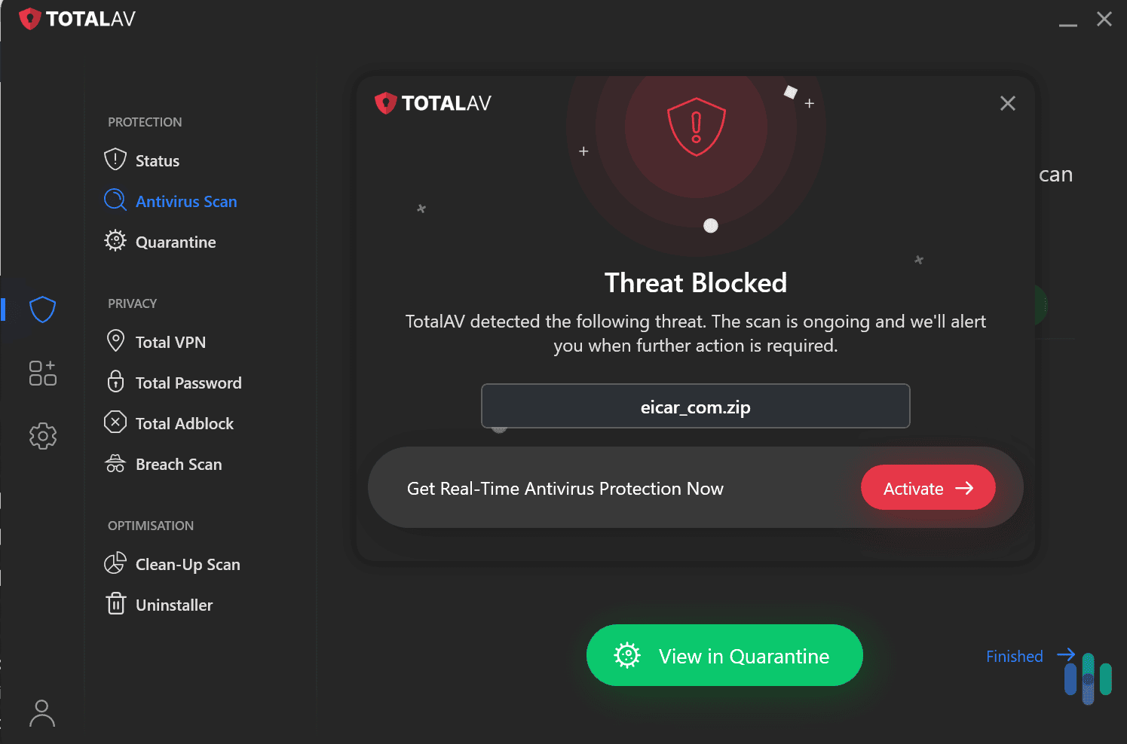Click the Uninstaller trash can icon
Screen dimensions: 1127x744
click(x=115, y=603)
